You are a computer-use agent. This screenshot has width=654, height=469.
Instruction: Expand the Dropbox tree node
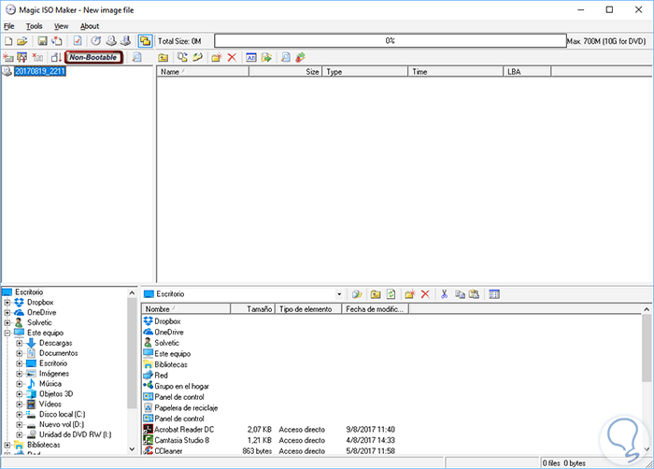(x=7, y=302)
